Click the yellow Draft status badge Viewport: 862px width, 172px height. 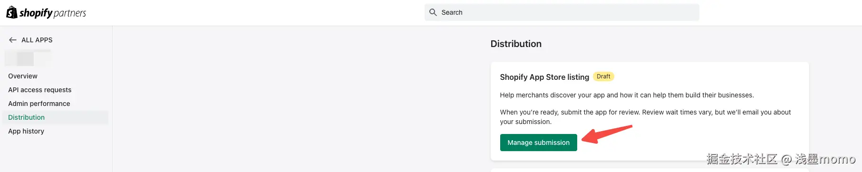point(603,76)
